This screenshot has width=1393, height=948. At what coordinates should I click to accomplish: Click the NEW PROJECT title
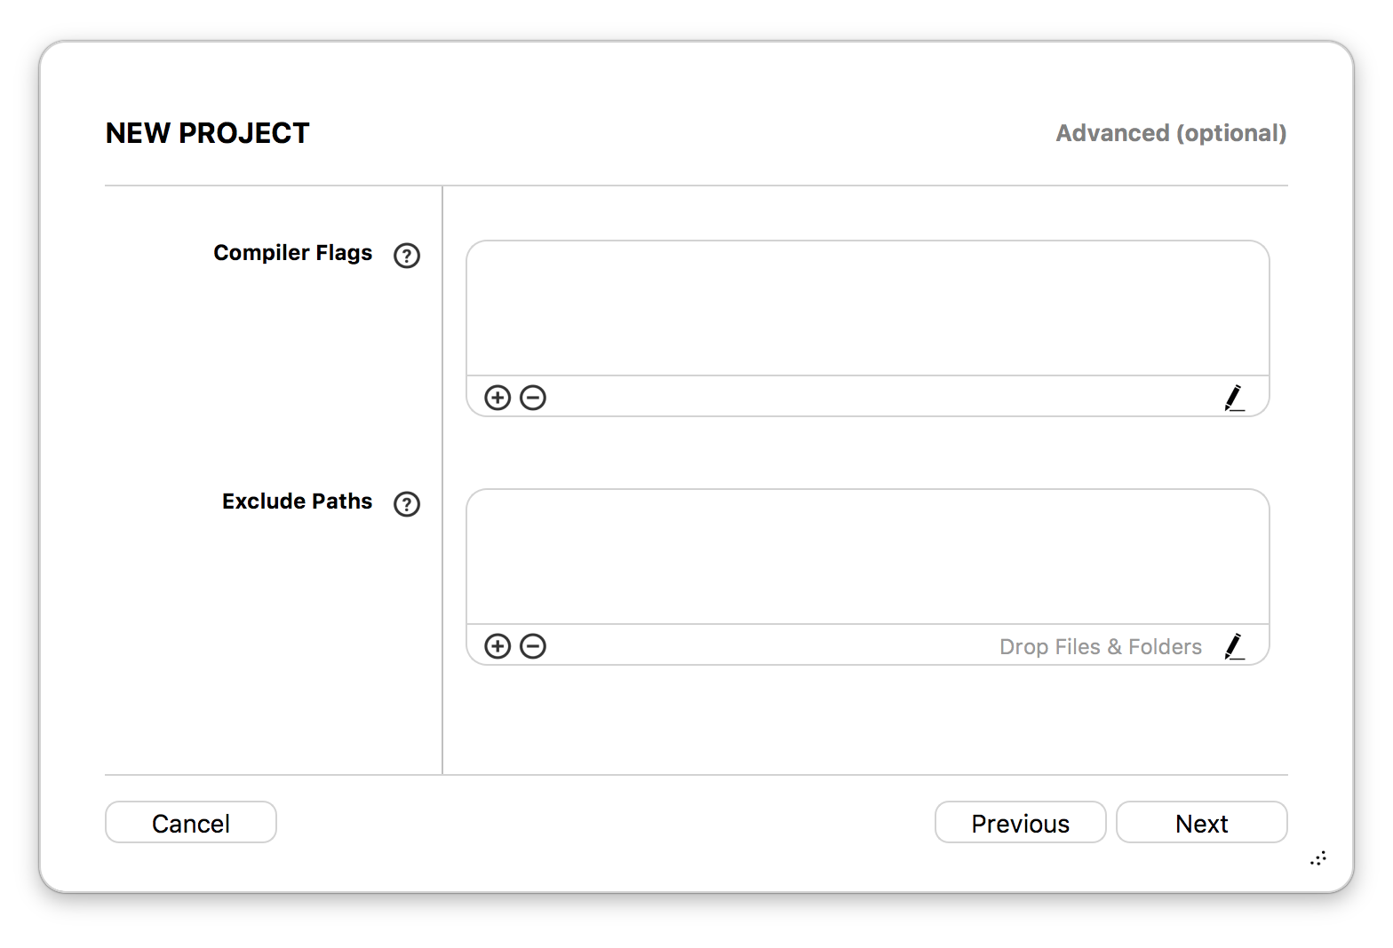(208, 133)
